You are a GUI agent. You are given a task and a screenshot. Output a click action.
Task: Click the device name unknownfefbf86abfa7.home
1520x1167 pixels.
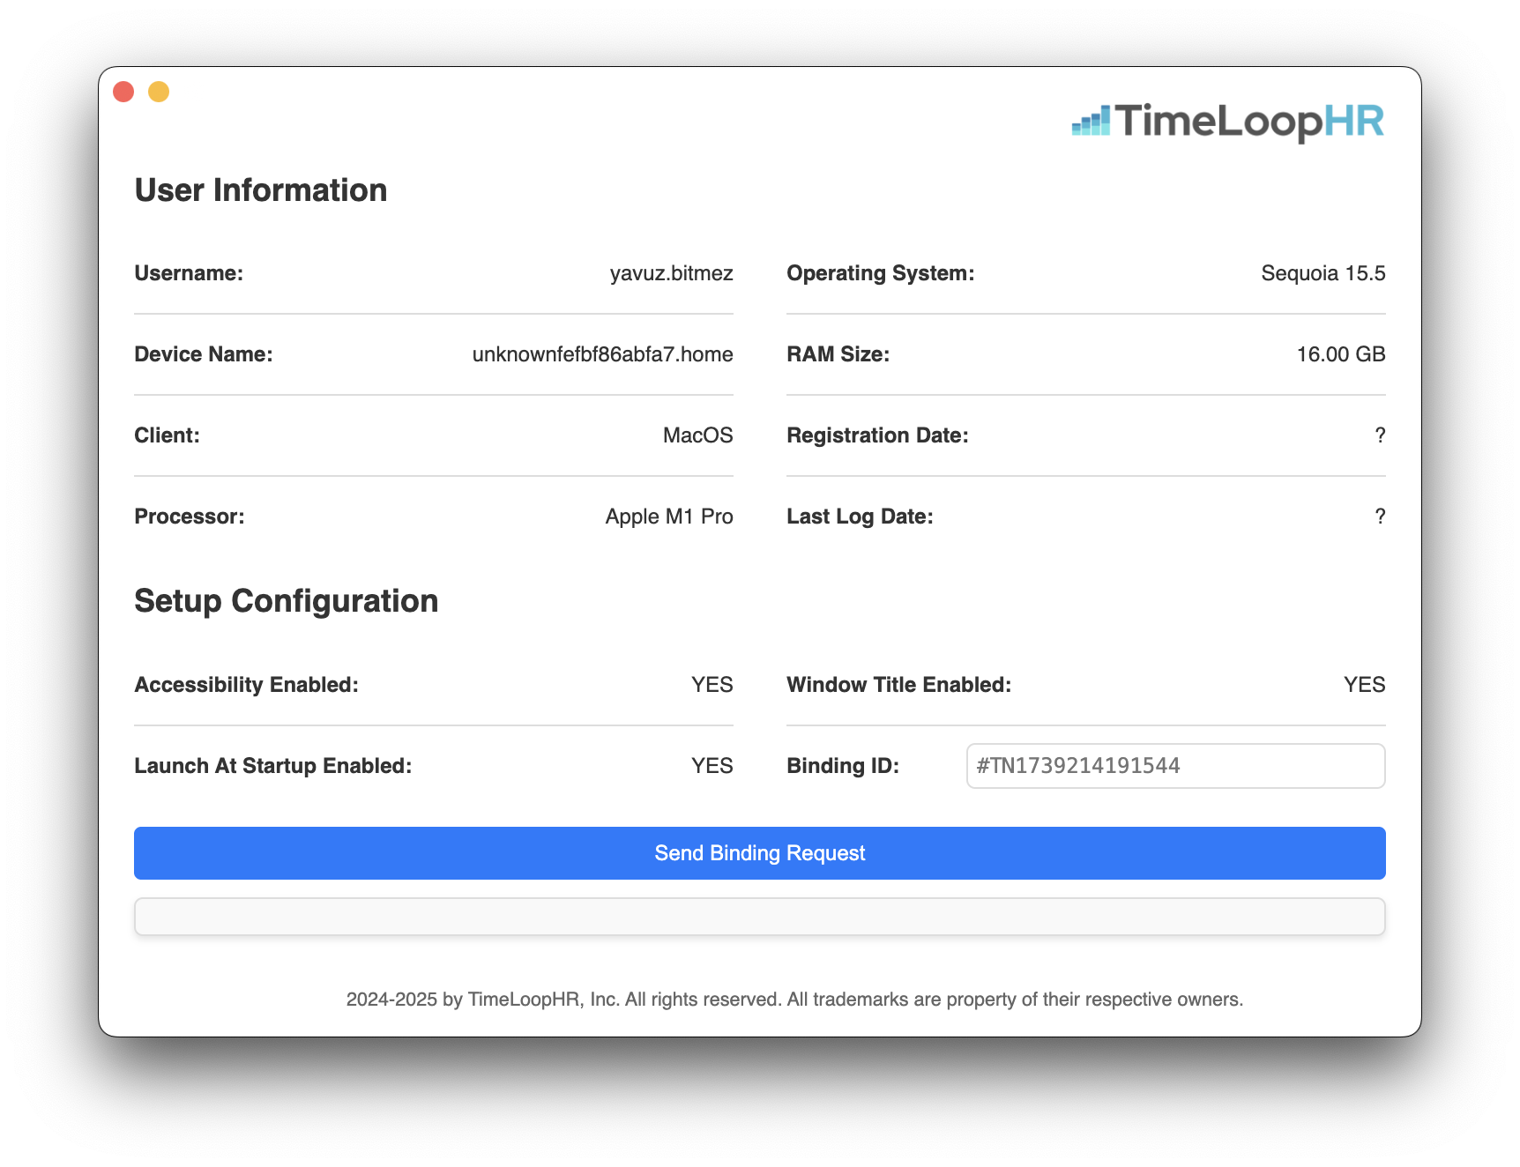click(602, 353)
